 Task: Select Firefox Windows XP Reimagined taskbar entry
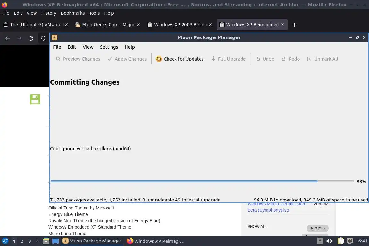tap(156, 241)
